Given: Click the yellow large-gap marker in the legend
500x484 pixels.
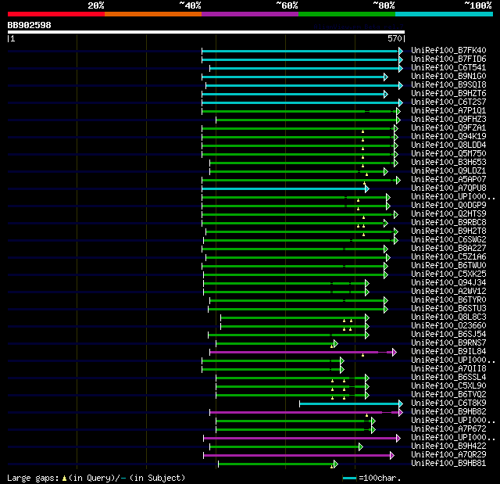Looking at the screenshot, I should coord(64,478).
